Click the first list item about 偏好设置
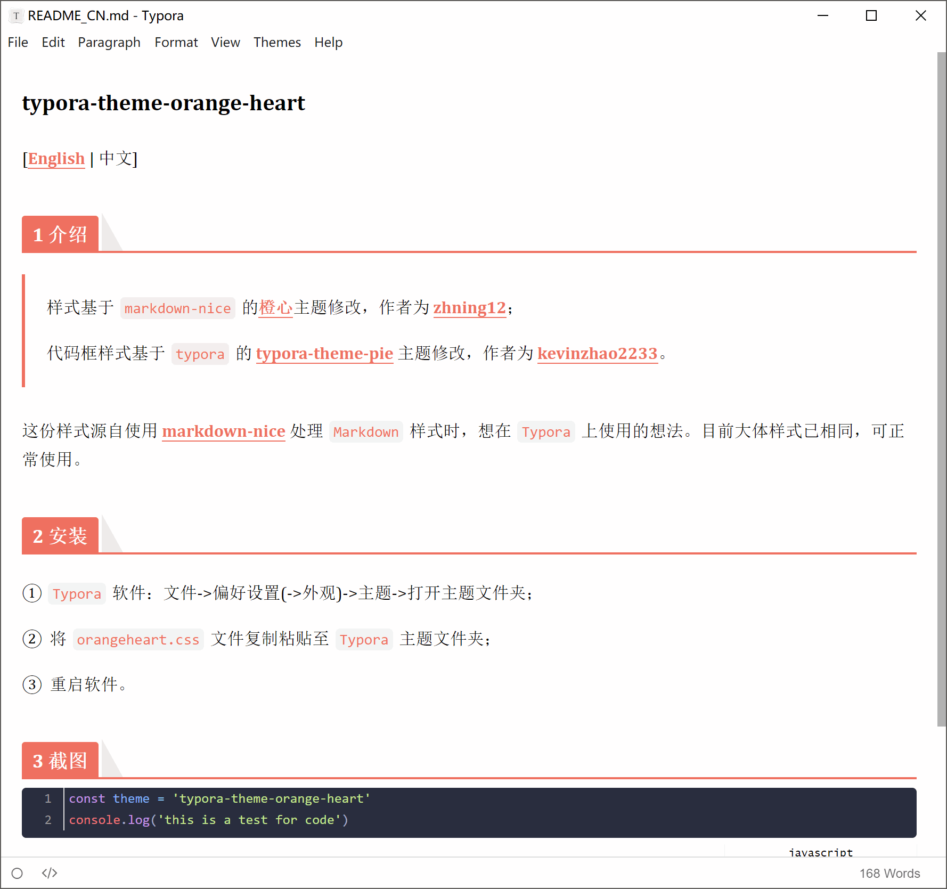Viewport: 947px width, 889px height. [x=278, y=593]
